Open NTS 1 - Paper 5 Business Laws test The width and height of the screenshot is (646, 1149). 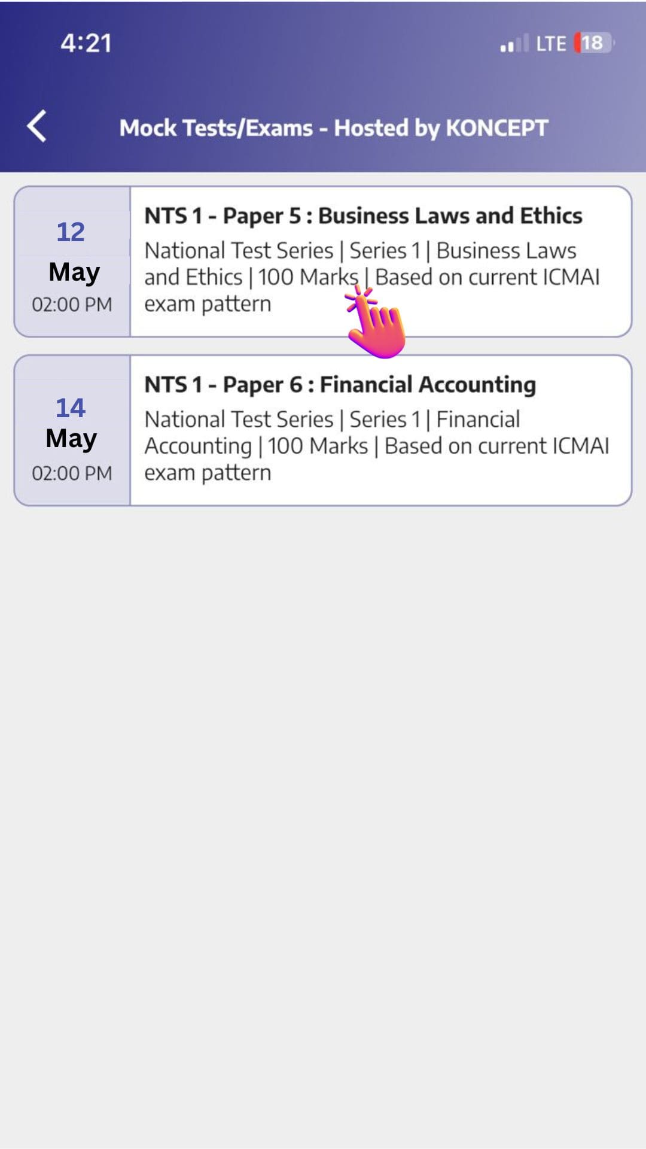[x=363, y=216]
